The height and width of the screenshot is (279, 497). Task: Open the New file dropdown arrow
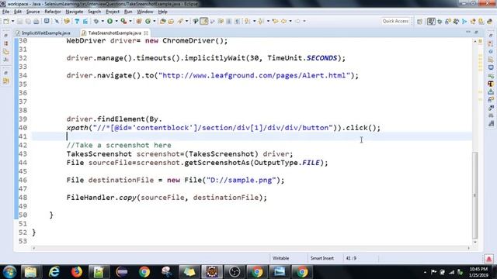coord(12,21)
